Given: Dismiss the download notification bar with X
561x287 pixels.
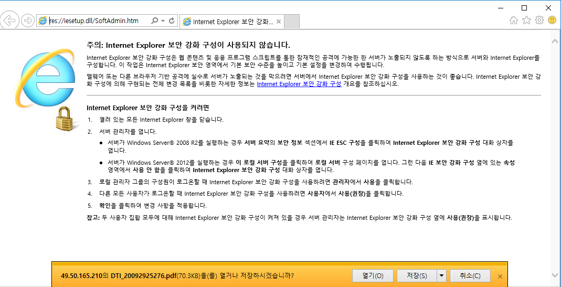Looking at the screenshot, I should click(x=500, y=277).
